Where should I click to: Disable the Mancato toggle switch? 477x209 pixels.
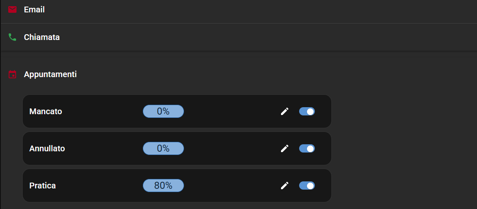(307, 111)
